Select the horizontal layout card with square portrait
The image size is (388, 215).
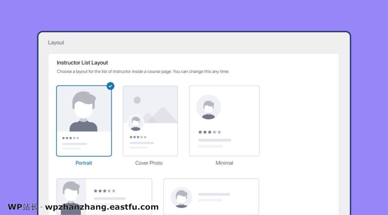(x=104, y=197)
